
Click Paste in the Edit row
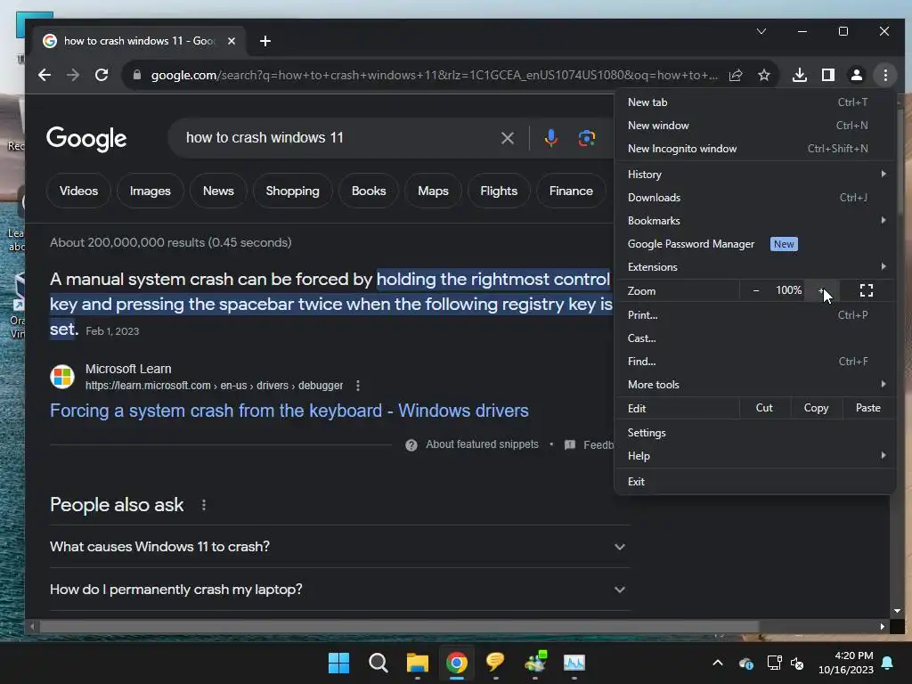(x=867, y=408)
